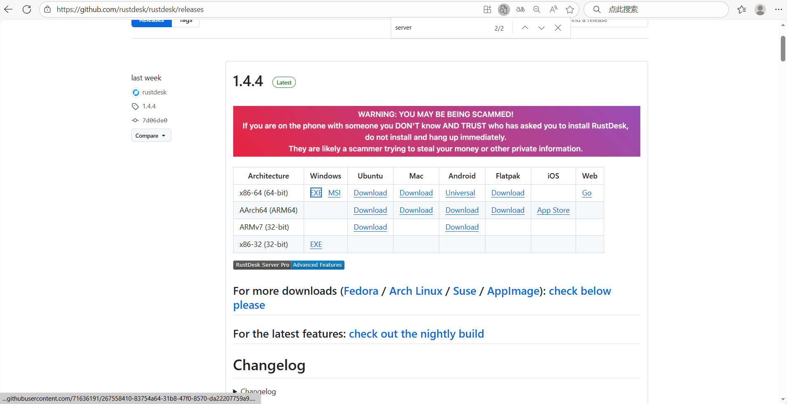Open the Web Go link
This screenshot has height=404, width=787.
587,193
